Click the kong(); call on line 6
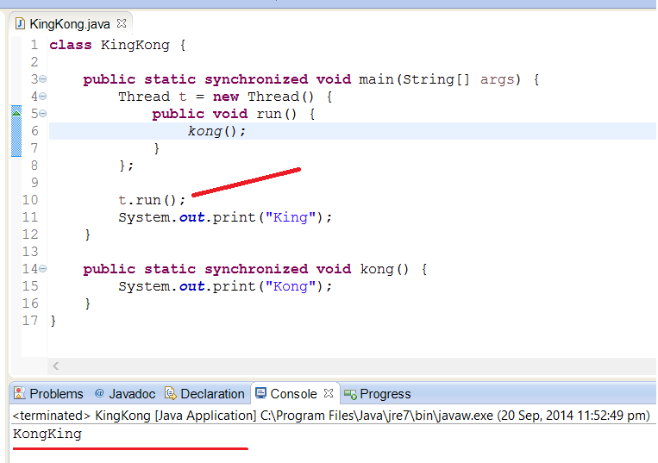Screen dimensions: 658x463 tap(216, 131)
